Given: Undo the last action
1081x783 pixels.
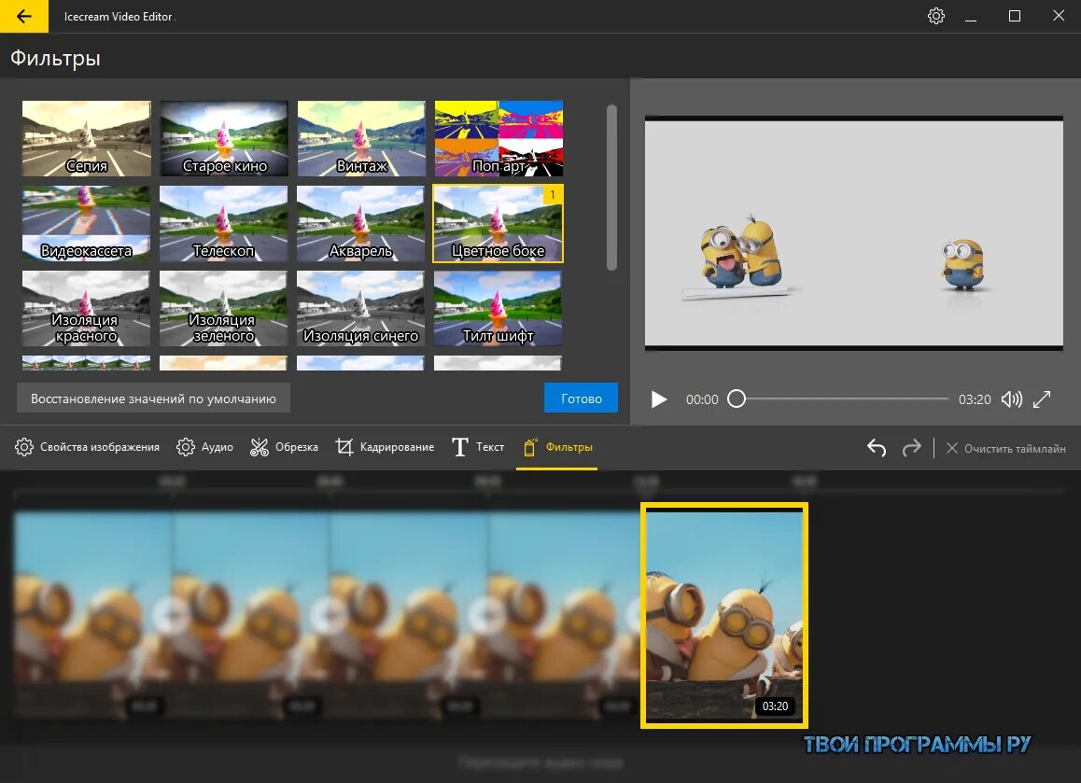Looking at the screenshot, I should click(x=877, y=448).
